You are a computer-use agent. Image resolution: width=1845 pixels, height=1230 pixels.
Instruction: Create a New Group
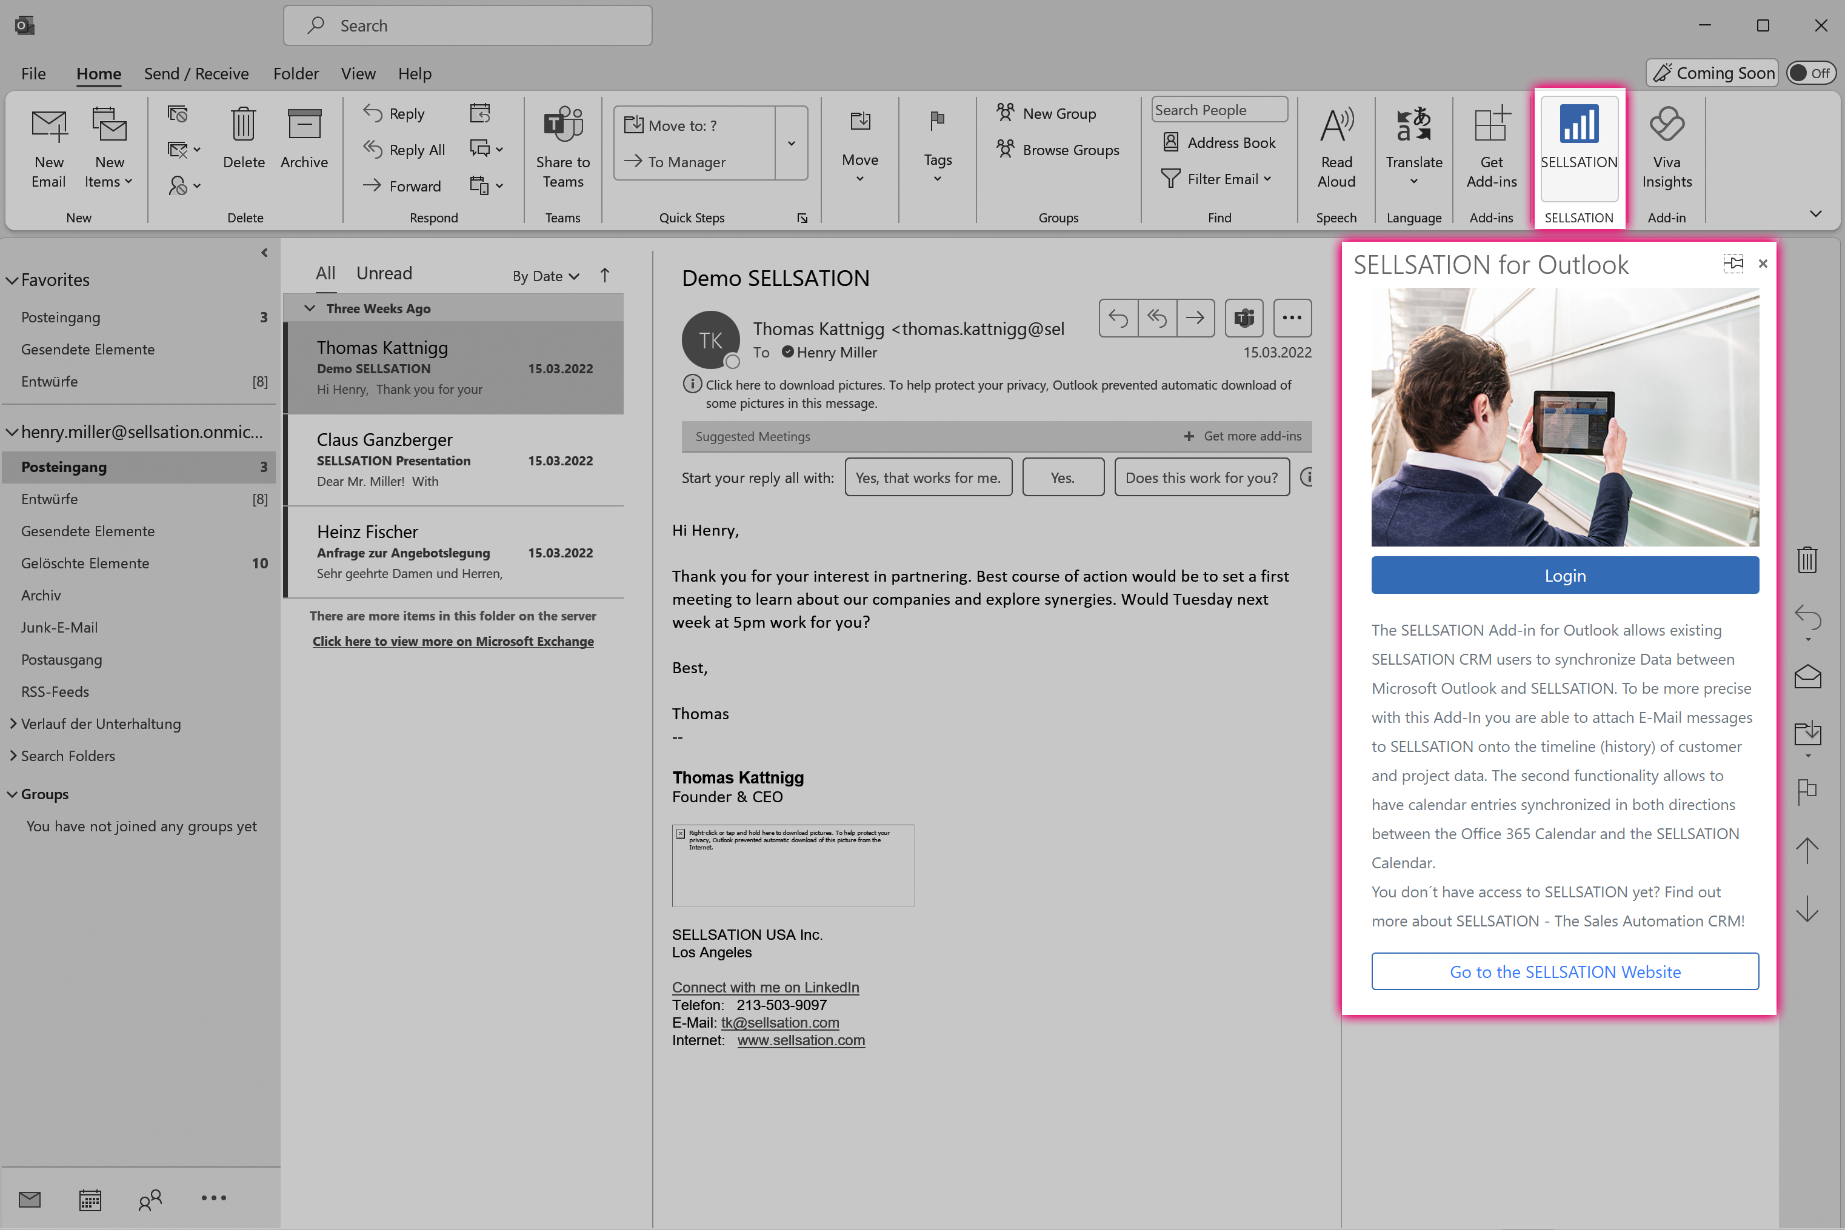[1047, 114]
